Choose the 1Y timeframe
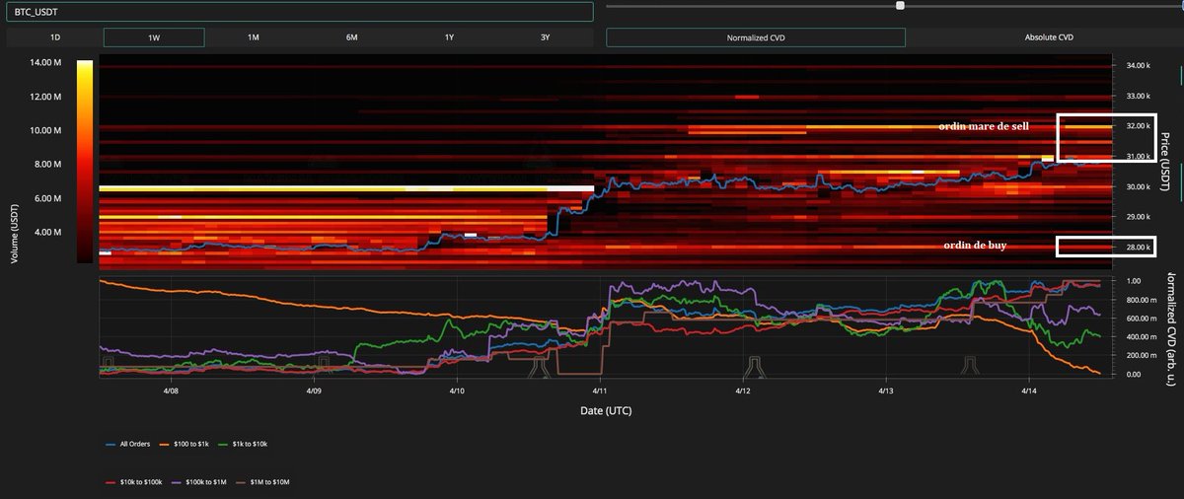 (449, 37)
